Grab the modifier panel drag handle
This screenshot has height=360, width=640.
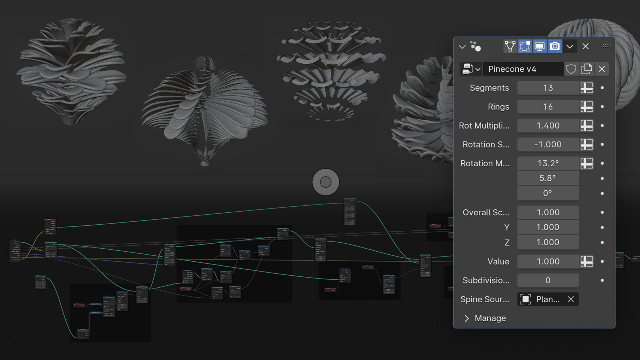tap(607, 46)
